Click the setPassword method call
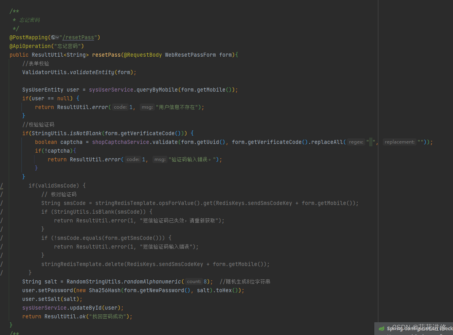This screenshot has width=453, height=335. click(56, 291)
